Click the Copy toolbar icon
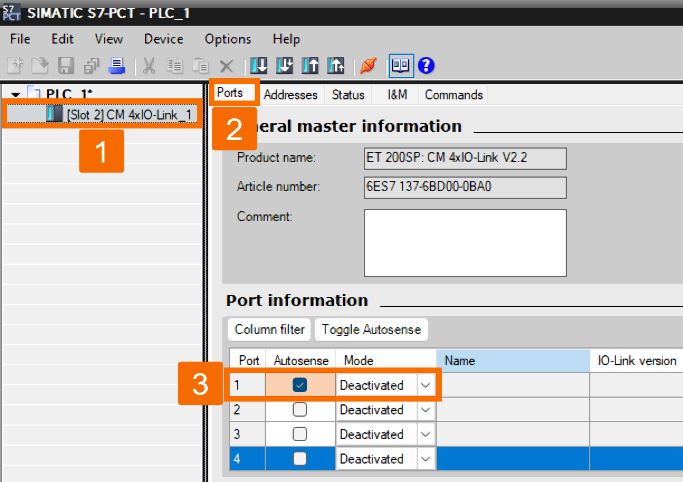Viewport: 683px width, 482px height. coord(175,66)
